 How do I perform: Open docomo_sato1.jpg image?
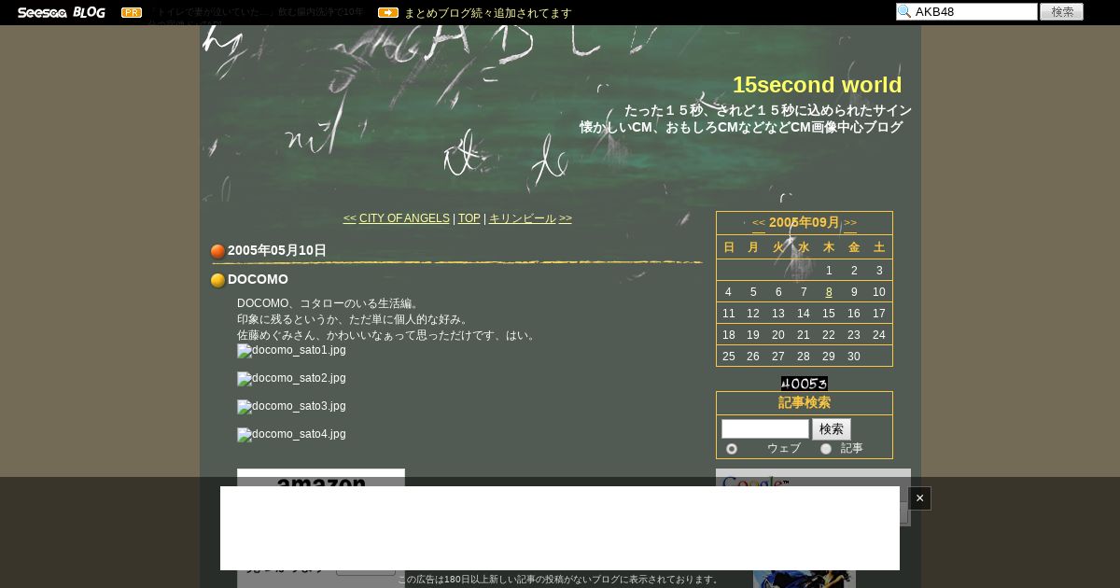pyautogui.click(x=291, y=351)
